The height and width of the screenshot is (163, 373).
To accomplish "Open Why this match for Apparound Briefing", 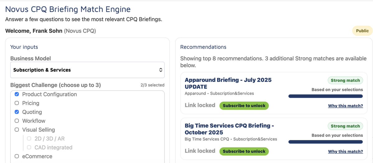I will (345, 106).
